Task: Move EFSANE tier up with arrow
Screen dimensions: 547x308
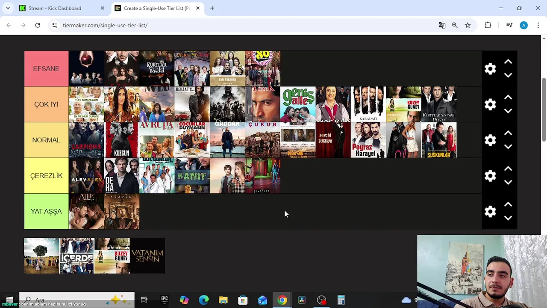Action: (x=508, y=62)
